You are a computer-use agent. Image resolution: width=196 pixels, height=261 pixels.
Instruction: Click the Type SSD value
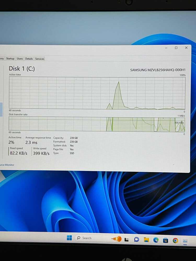[x=72, y=153]
